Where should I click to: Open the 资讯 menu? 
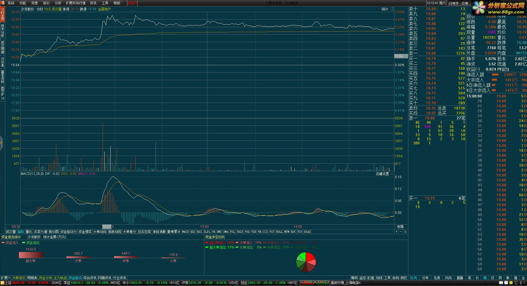tap(93, 3)
